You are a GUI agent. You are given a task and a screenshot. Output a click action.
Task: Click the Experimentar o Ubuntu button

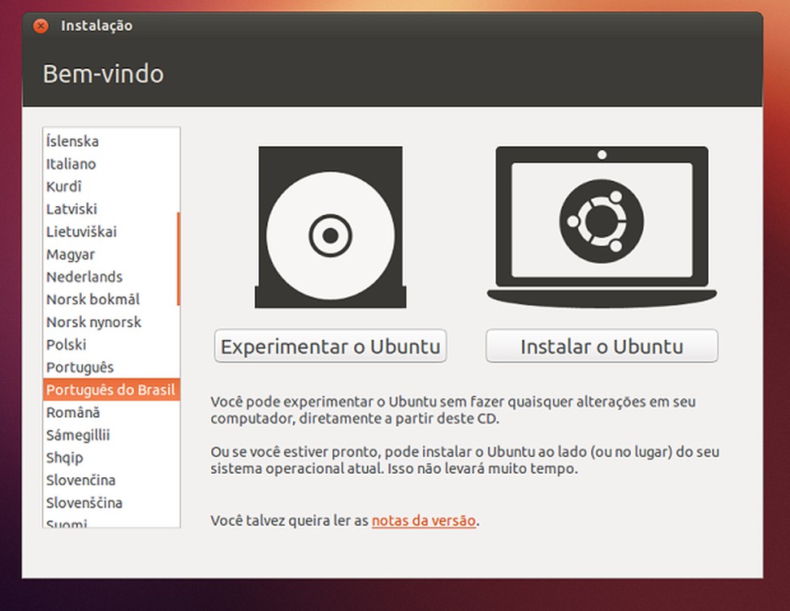coord(329,346)
